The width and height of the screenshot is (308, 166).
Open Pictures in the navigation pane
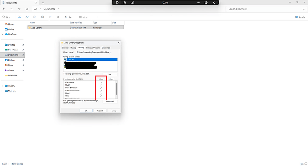pyautogui.click(x=12, y=60)
